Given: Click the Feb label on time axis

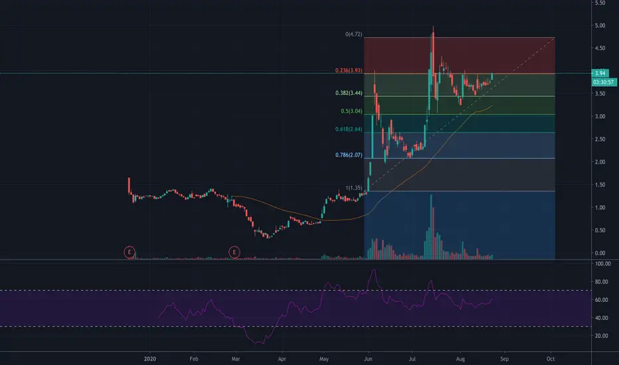Looking at the screenshot, I should coord(194,358).
